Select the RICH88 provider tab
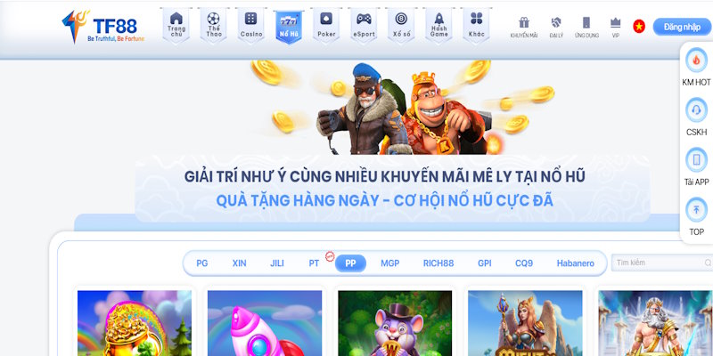Image resolution: width=713 pixels, height=356 pixels. coord(438,263)
